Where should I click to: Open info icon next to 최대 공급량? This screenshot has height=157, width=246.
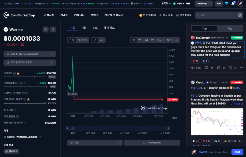17,116
